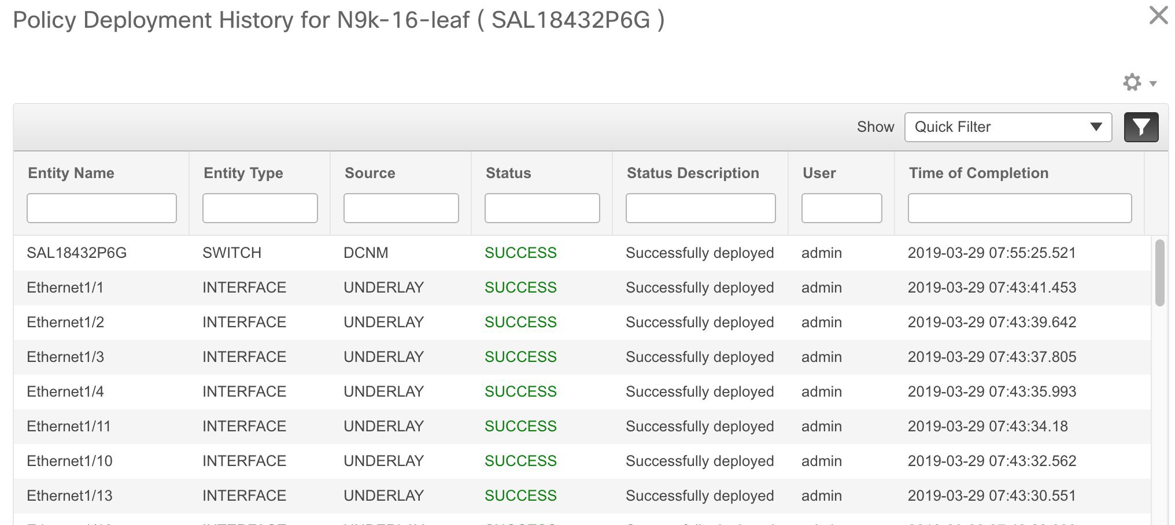Click the Status filter input box
Viewport: 1175px width, 525px height.
542,208
